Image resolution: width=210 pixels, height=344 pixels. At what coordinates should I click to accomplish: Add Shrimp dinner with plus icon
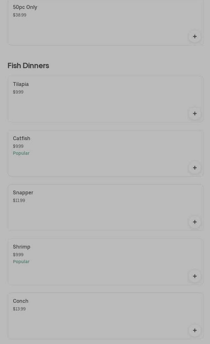point(195,276)
